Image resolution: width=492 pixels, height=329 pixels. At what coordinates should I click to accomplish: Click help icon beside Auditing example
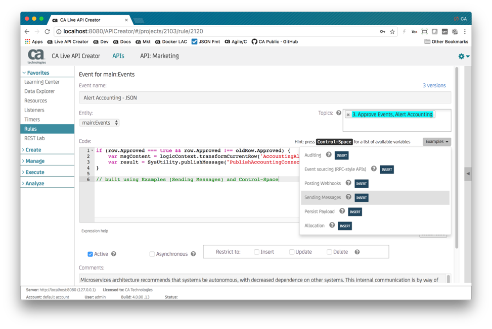click(329, 154)
